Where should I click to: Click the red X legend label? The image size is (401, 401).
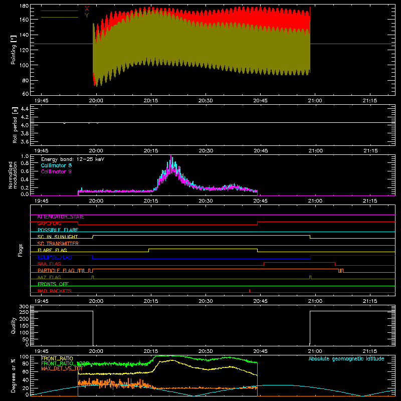pyautogui.click(x=87, y=9)
